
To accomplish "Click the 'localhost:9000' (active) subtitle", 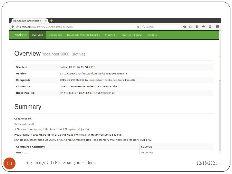I will click(x=63, y=54).
